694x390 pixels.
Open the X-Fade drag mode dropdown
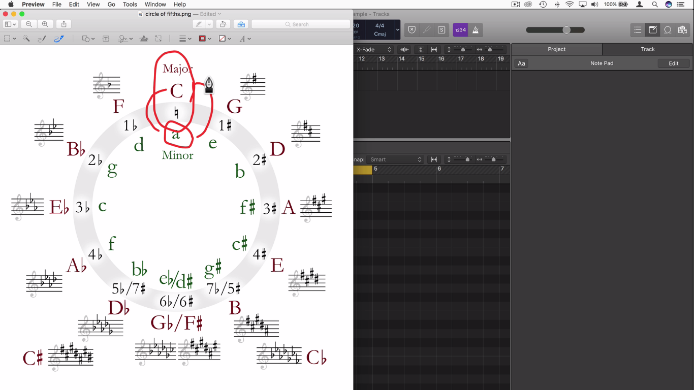point(374,49)
